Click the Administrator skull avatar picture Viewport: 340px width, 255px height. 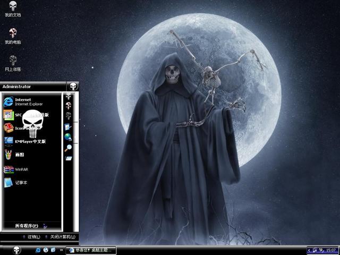point(72,86)
